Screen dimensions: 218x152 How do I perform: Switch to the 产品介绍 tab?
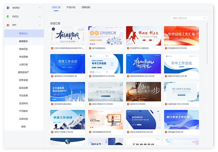coord(71,7)
